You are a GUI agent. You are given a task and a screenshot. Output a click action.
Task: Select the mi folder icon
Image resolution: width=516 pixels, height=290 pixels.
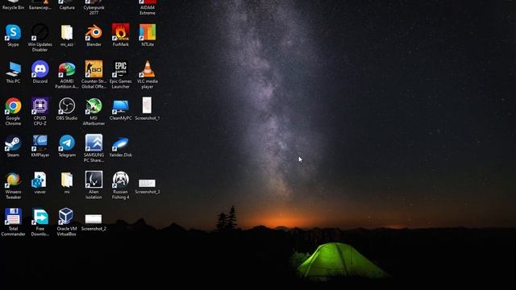coord(67,183)
